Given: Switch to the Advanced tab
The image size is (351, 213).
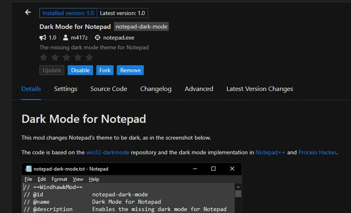Looking at the screenshot, I should [199, 89].
